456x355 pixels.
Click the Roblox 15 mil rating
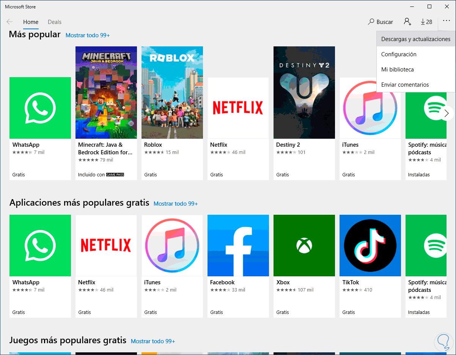(x=162, y=152)
